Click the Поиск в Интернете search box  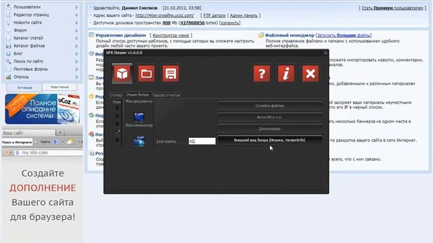[17, 142]
